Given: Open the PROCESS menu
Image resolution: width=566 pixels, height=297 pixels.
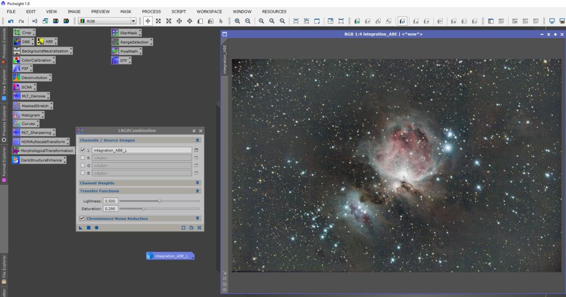Looking at the screenshot, I should pos(151,11).
